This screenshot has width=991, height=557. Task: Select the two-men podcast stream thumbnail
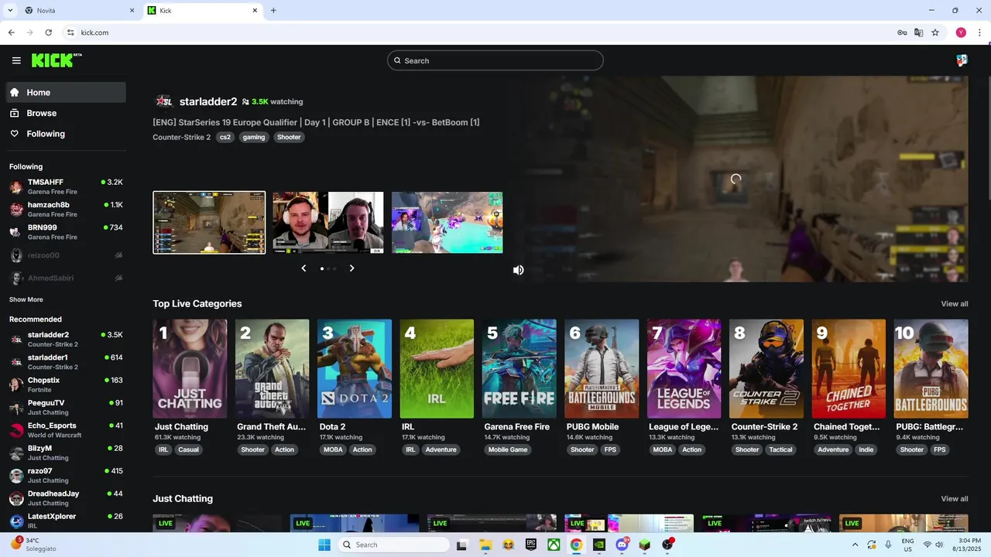click(x=327, y=223)
